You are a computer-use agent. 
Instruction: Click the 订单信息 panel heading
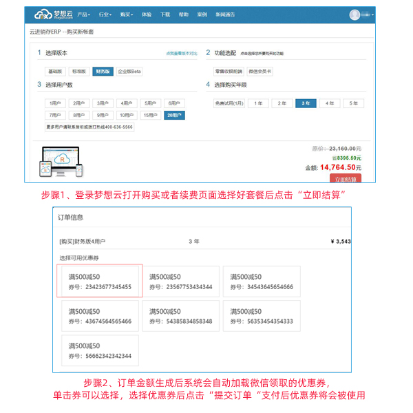(x=70, y=218)
